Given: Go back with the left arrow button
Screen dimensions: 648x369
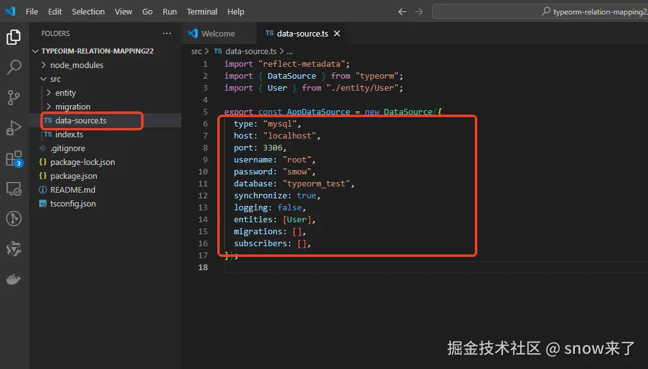Looking at the screenshot, I should (x=402, y=11).
